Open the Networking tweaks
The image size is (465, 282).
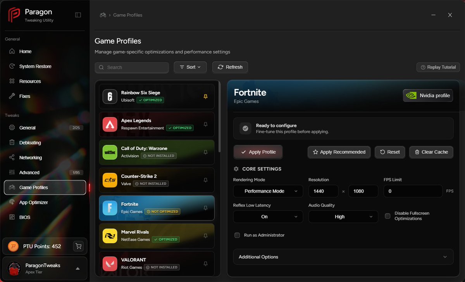point(45,157)
